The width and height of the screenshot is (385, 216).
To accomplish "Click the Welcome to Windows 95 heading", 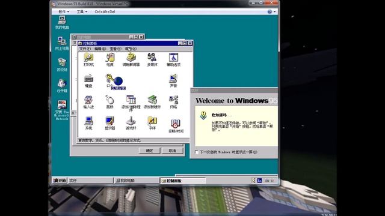I will (x=236, y=101).
